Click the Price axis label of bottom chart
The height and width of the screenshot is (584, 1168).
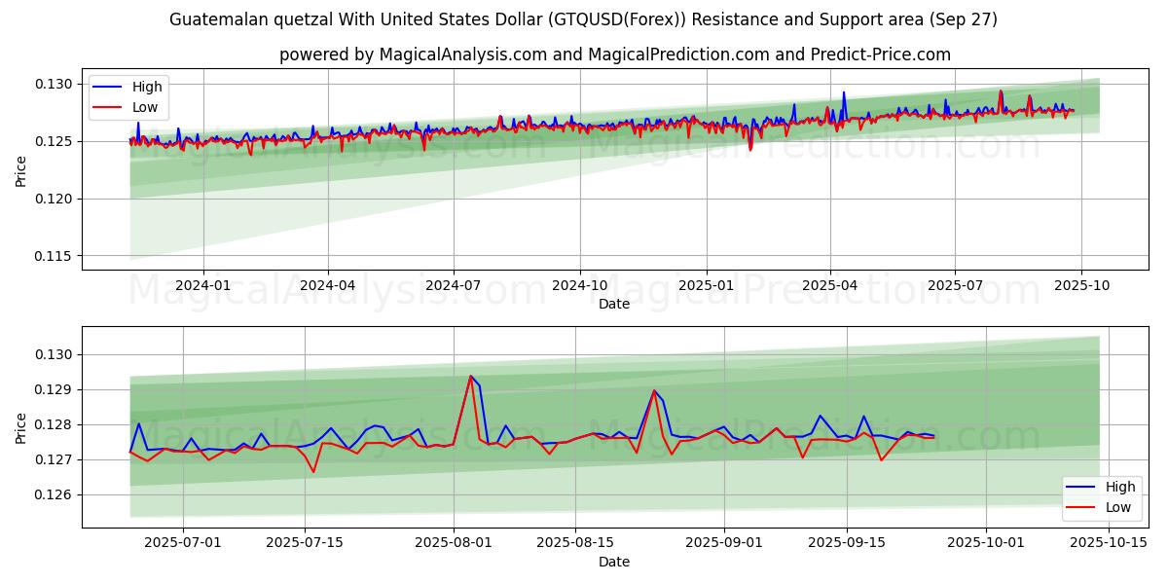tap(21, 427)
